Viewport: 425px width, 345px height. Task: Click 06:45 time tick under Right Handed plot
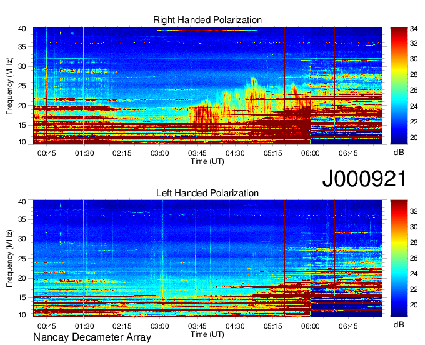(x=348, y=153)
